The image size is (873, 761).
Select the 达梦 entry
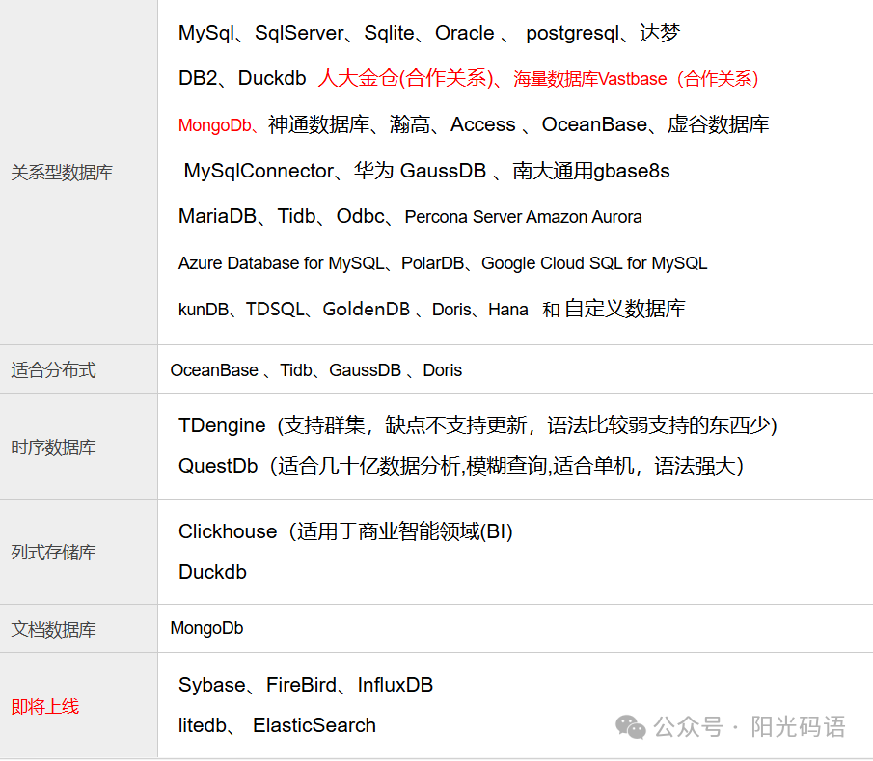[660, 34]
